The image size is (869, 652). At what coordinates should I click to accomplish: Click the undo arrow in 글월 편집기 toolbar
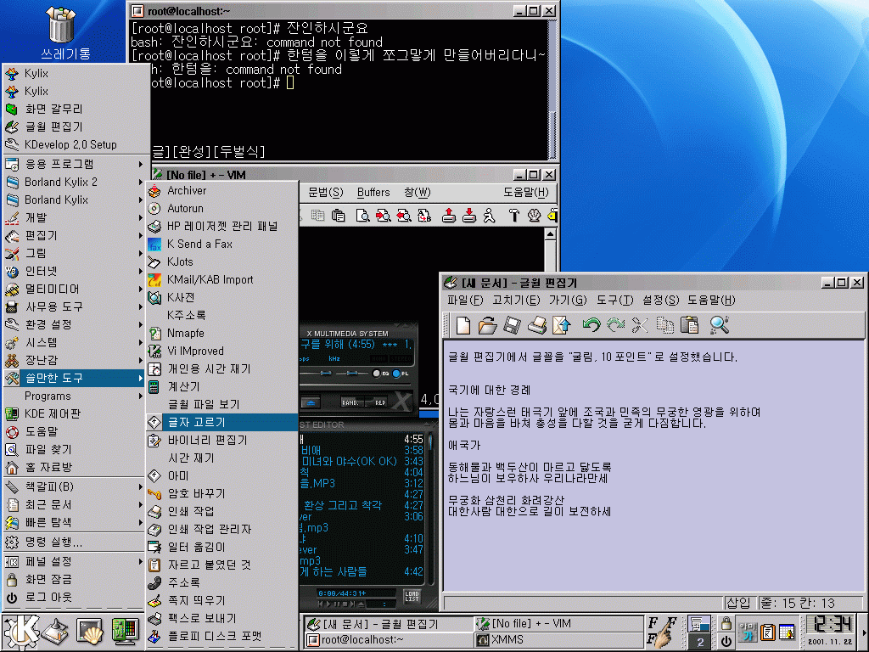(x=591, y=325)
